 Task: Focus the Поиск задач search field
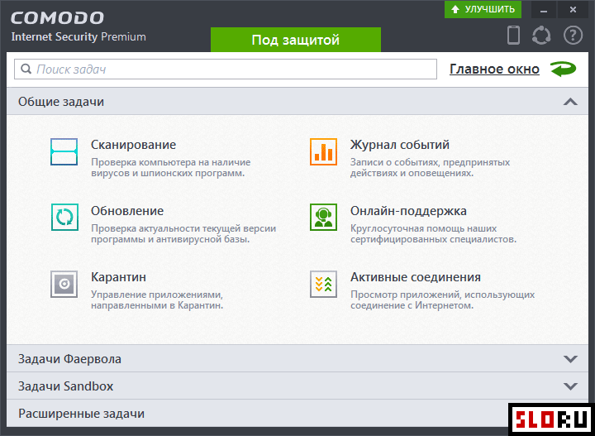click(226, 69)
